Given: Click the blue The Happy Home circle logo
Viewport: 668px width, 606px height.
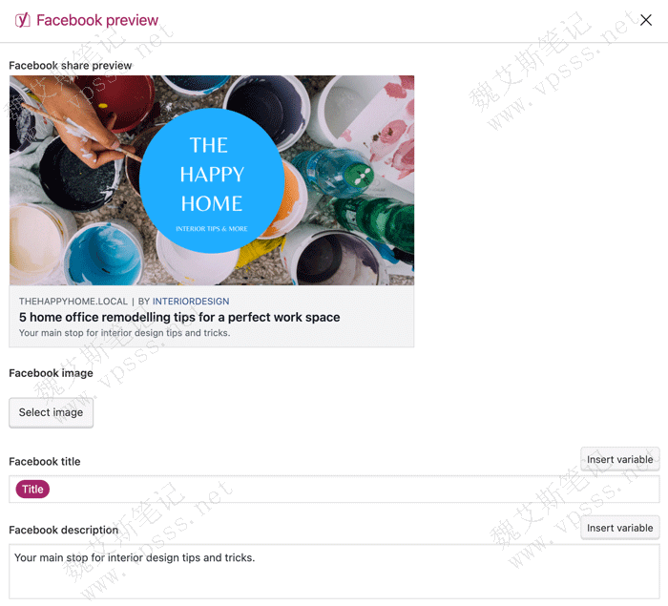Looking at the screenshot, I should pyautogui.click(x=212, y=180).
